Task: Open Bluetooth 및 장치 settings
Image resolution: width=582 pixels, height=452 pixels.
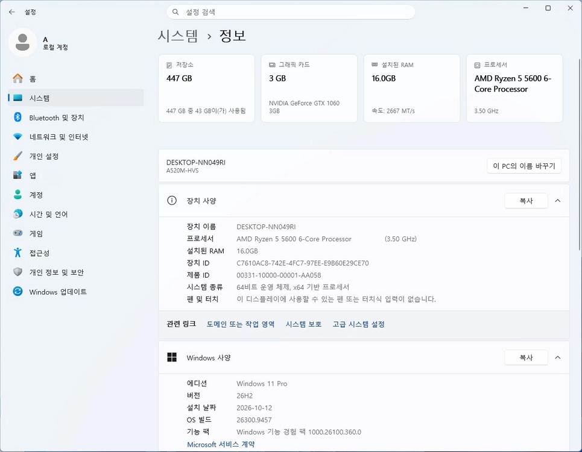Action: (76, 118)
